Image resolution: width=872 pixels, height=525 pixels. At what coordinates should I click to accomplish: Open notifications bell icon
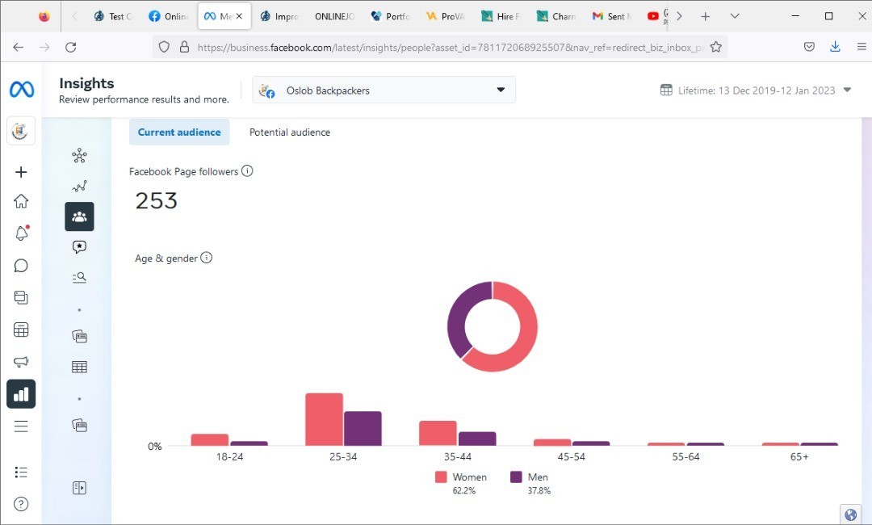pyautogui.click(x=21, y=233)
